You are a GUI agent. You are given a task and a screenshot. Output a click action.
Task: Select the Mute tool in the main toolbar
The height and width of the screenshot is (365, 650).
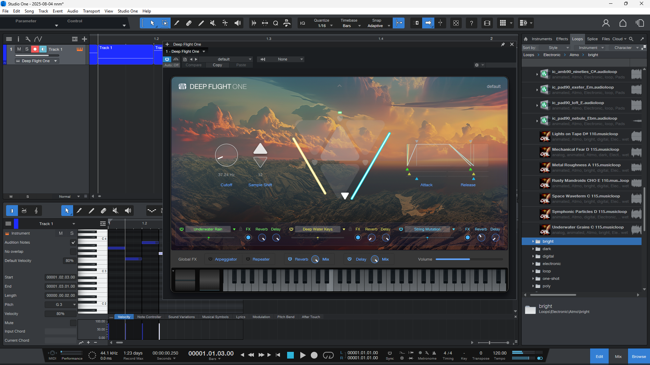(x=213, y=23)
